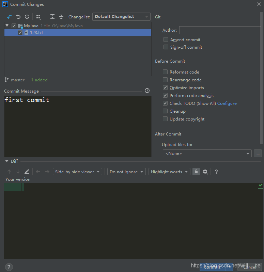Click the Refresh changes icon

(x=27, y=17)
